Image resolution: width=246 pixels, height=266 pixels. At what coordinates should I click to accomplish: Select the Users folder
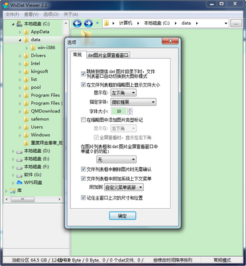[x=36, y=127]
